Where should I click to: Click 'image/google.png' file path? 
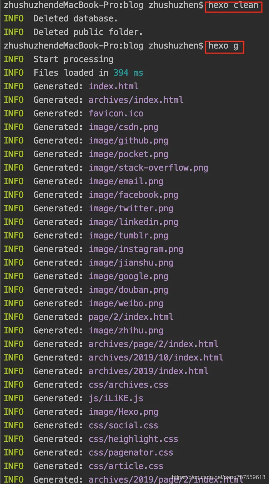pyautogui.click(x=128, y=276)
